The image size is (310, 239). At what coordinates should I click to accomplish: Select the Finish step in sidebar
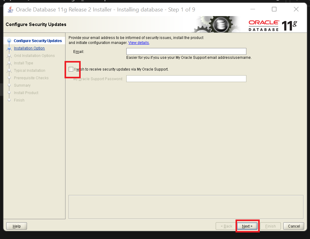pos(19,100)
